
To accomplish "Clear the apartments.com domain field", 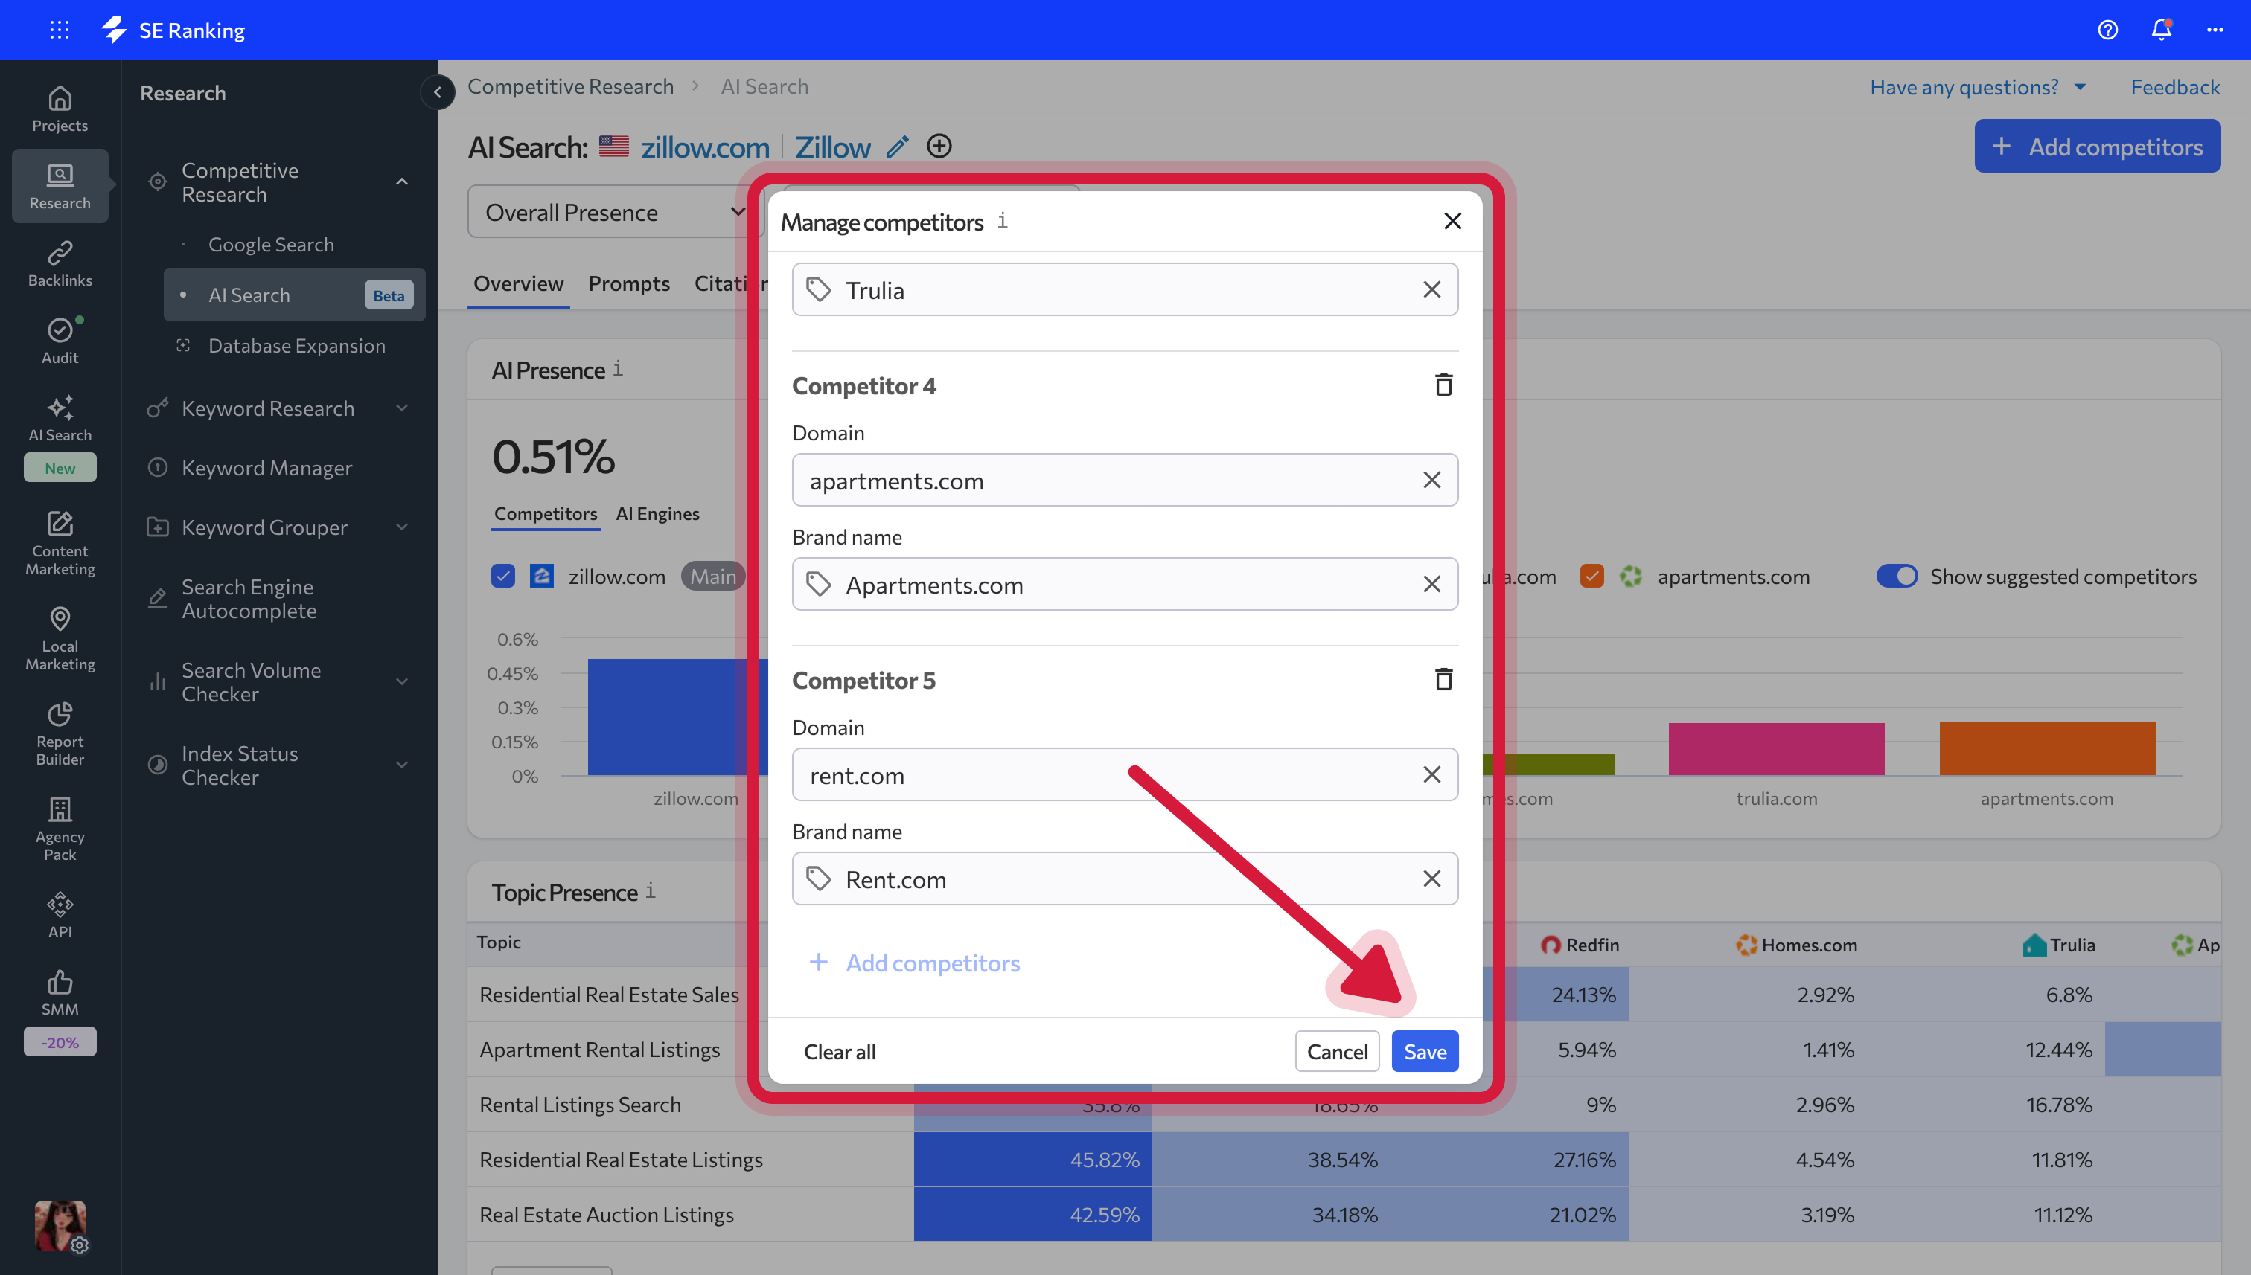I will pyautogui.click(x=1431, y=480).
